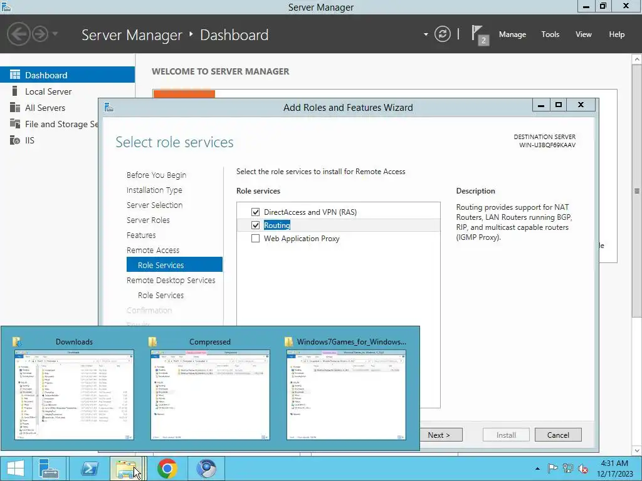Open Role Services under Remote Desktop Services
Image resolution: width=642 pixels, height=481 pixels.
(x=160, y=295)
